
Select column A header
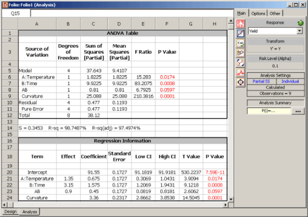coord(37,24)
